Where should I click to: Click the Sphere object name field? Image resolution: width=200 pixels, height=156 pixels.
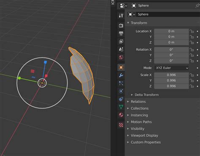(168, 14)
